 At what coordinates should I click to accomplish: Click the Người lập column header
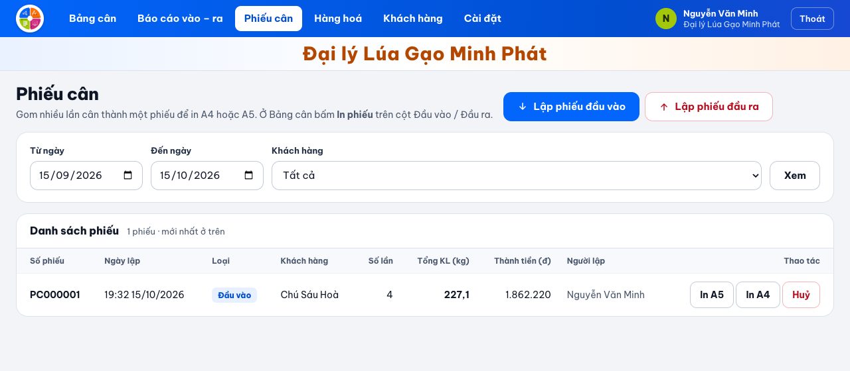pos(586,261)
